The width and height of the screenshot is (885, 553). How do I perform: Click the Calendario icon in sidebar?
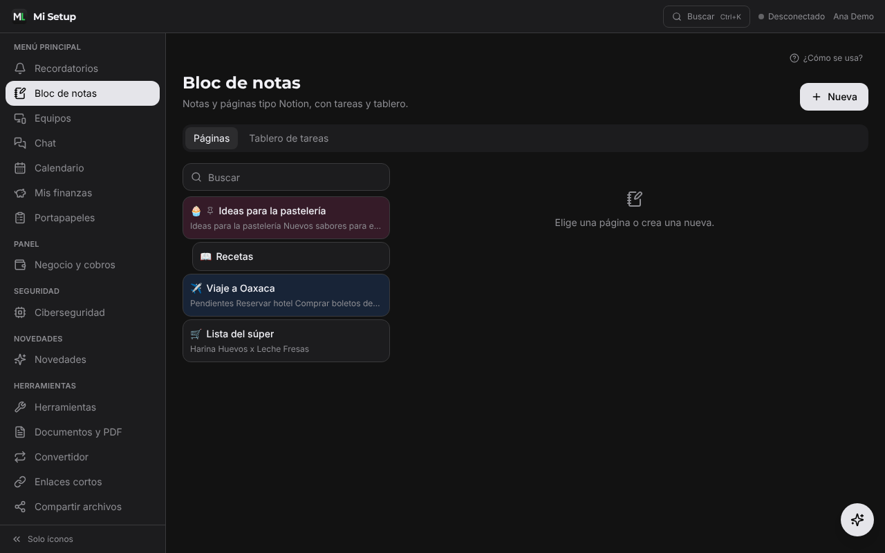click(20, 168)
